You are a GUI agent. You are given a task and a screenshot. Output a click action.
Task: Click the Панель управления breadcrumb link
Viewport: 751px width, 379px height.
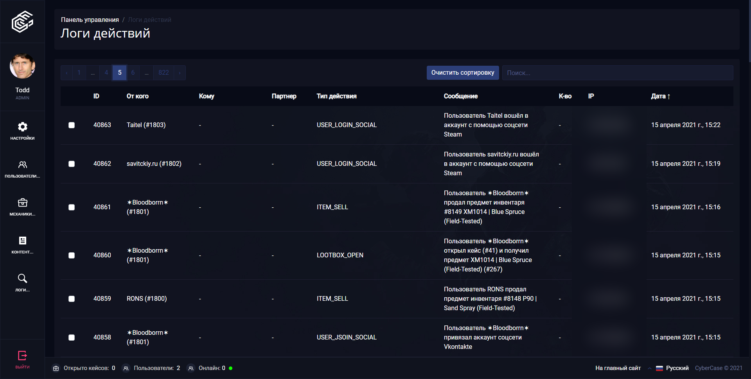[x=90, y=20]
